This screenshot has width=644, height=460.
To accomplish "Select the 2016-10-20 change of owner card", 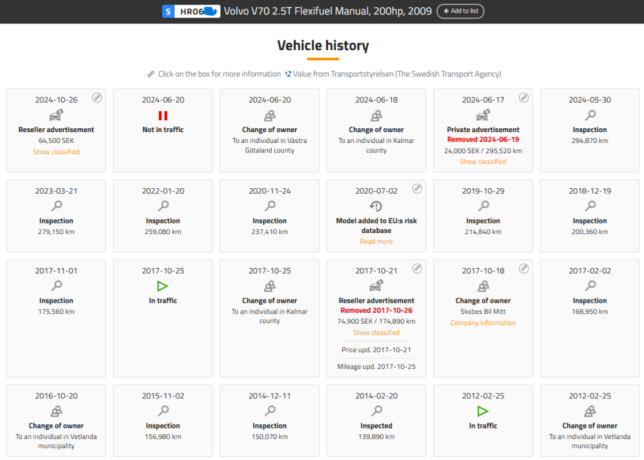I will click(56, 419).
